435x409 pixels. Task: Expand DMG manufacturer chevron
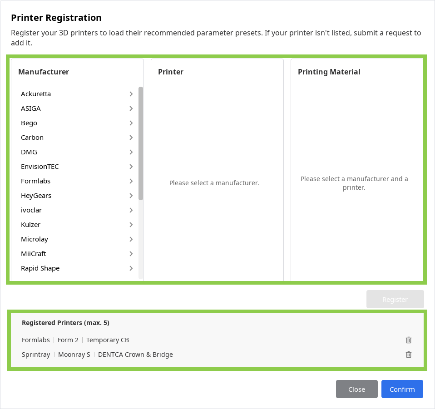click(131, 152)
